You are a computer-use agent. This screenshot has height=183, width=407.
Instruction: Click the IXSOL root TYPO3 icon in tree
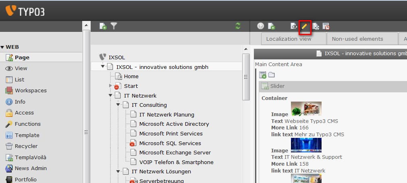(x=103, y=57)
